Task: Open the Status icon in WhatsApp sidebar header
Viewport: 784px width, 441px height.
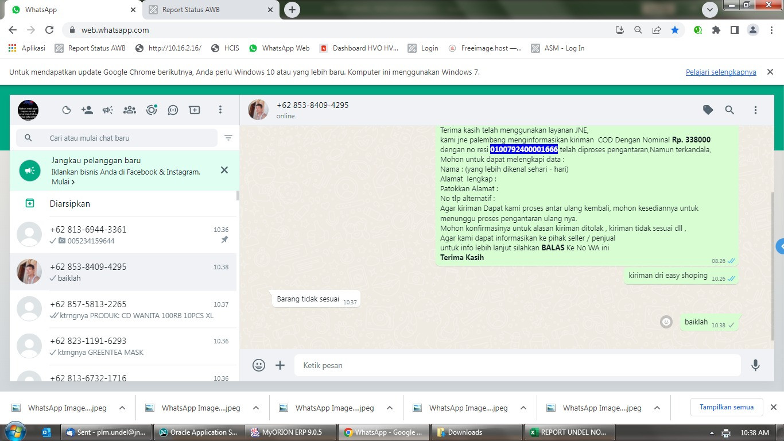Action: tap(67, 110)
